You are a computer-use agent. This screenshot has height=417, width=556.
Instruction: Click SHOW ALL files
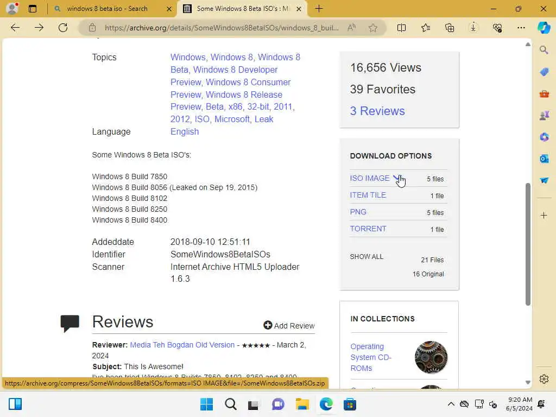click(367, 257)
